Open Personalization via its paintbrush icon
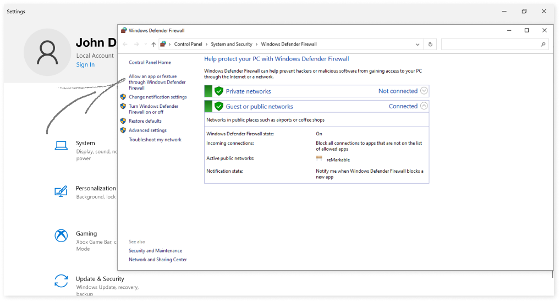The height and width of the screenshot is (302, 560). [61, 191]
